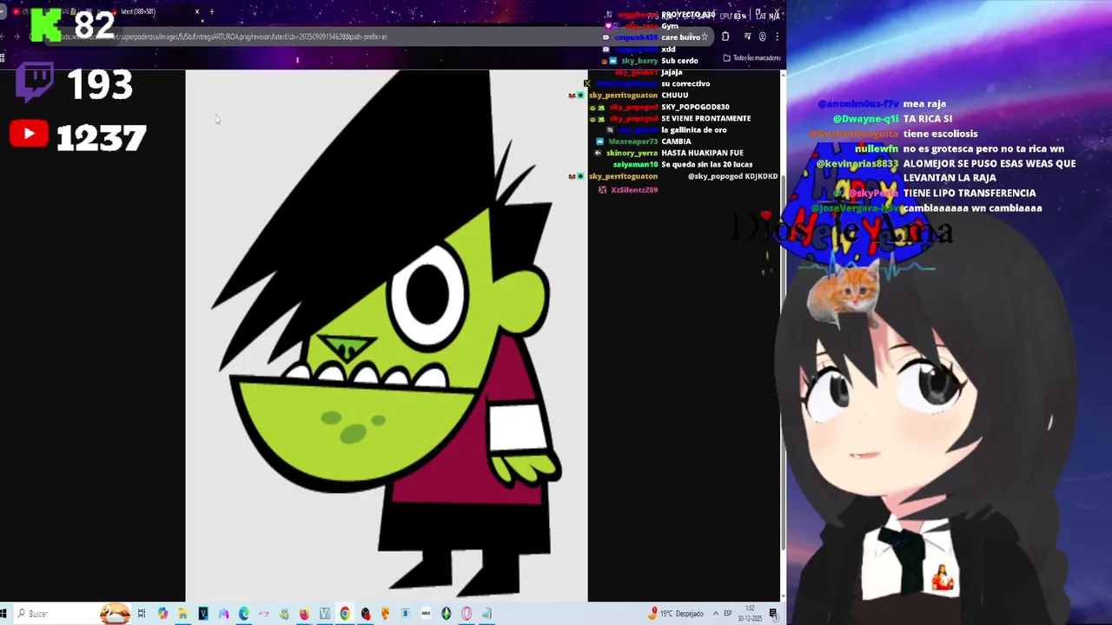Click the green Kick logo overlay
Image resolution: width=1112 pixels, height=625 pixels.
tap(47, 23)
